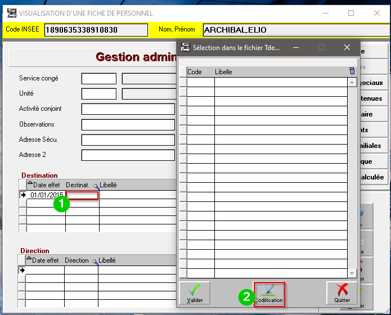Click the selection dialog title bar icon
This screenshot has height=315, width=391.
(x=185, y=47)
